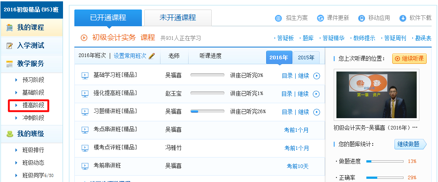
Task: Click play icon for 基础学习班 row
Action: (x=316, y=76)
